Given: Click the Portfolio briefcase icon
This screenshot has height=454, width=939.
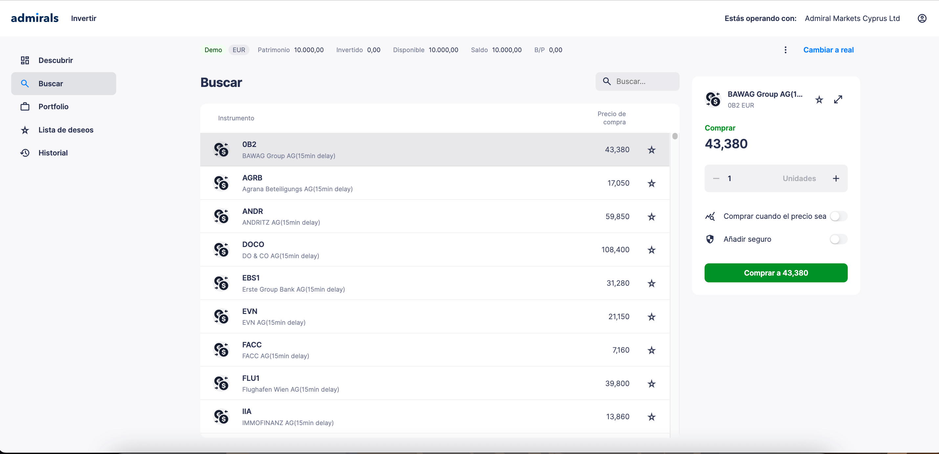Looking at the screenshot, I should [25, 107].
